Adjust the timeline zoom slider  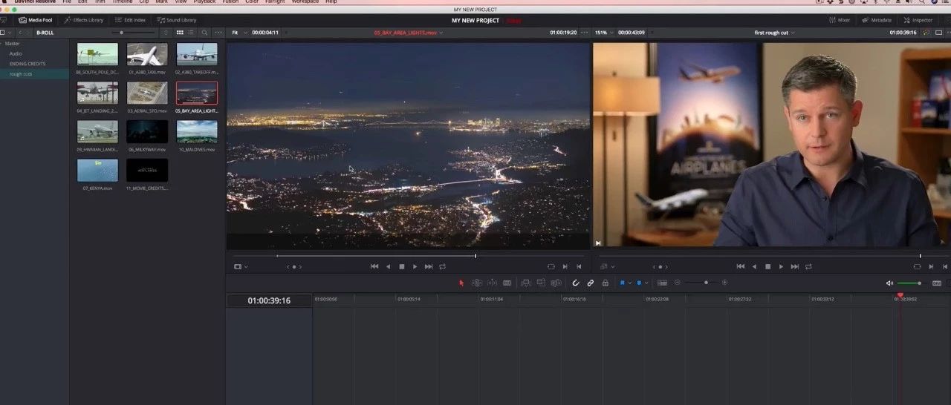point(701,283)
